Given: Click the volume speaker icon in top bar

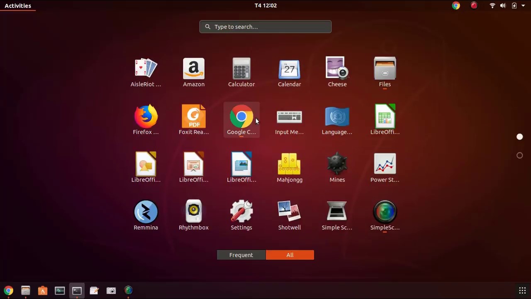Looking at the screenshot, I should pyautogui.click(x=503, y=5).
